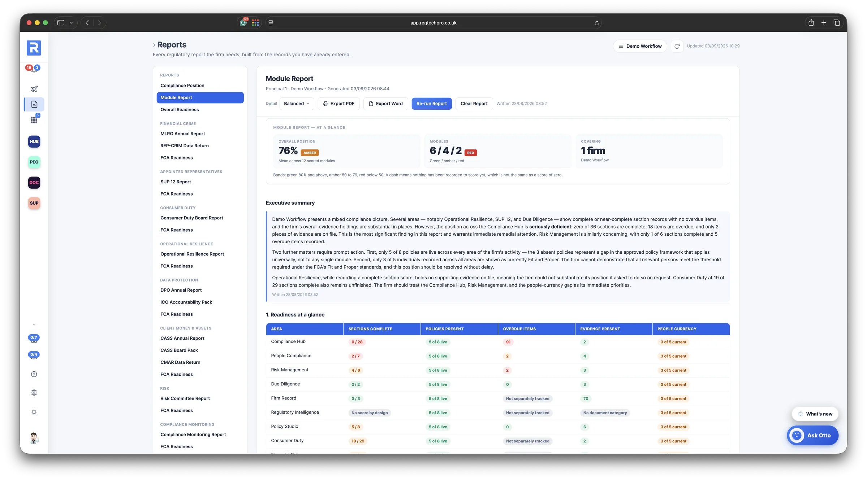Screen dimensions: 867x480
Task: Open CASS Annual Report
Action: click(200, 338)
